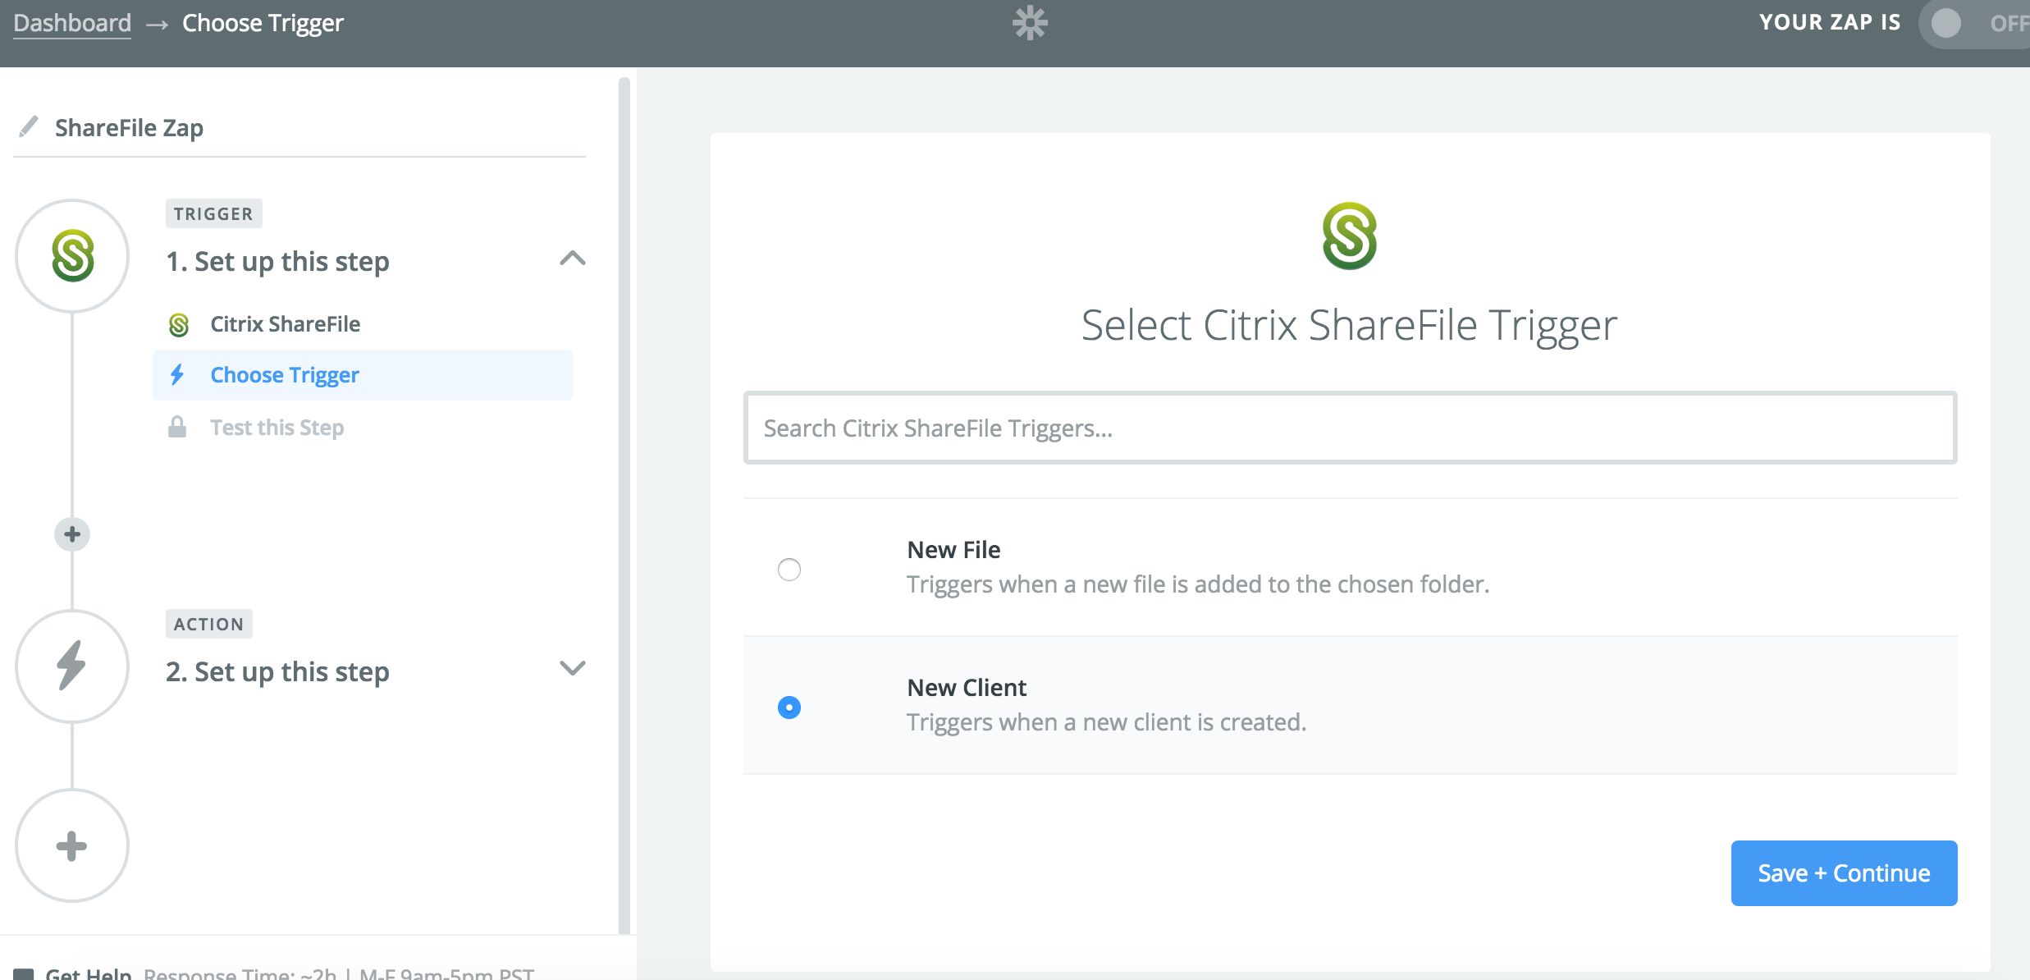Image resolution: width=2030 pixels, height=980 pixels.
Task: Select the New File trigger radio button
Action: [789, 569]
